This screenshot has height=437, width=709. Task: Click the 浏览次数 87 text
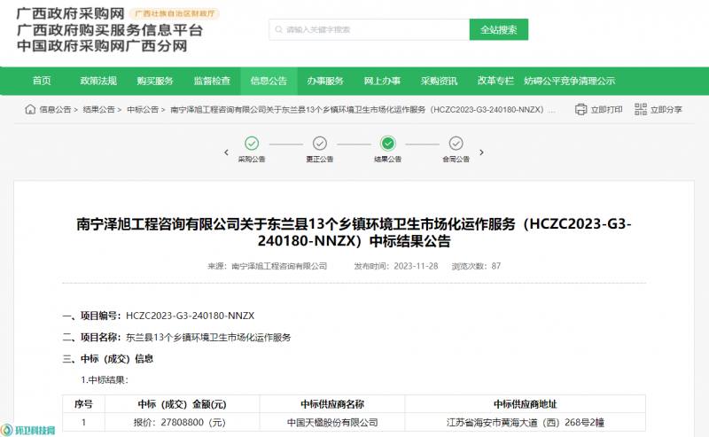[476, 266]
